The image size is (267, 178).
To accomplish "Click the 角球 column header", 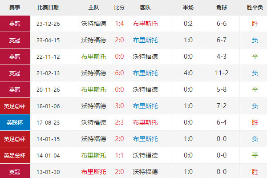I will point(221,8).
